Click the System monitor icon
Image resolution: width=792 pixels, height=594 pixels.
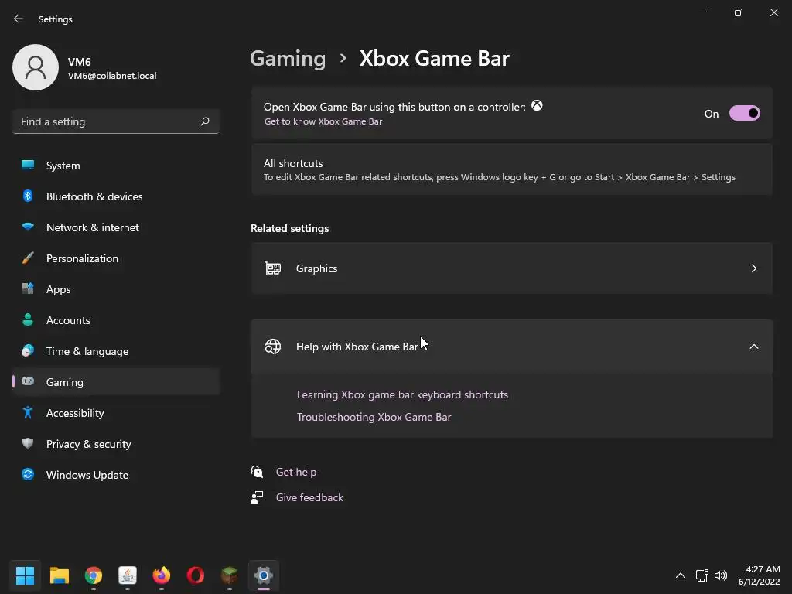pos(28,165)
